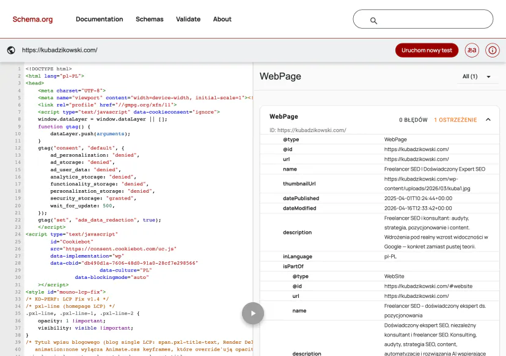Click the search magnifier icon
This screenshot has height=356, width=506.
pyautogui.click(x=373, y=21)
